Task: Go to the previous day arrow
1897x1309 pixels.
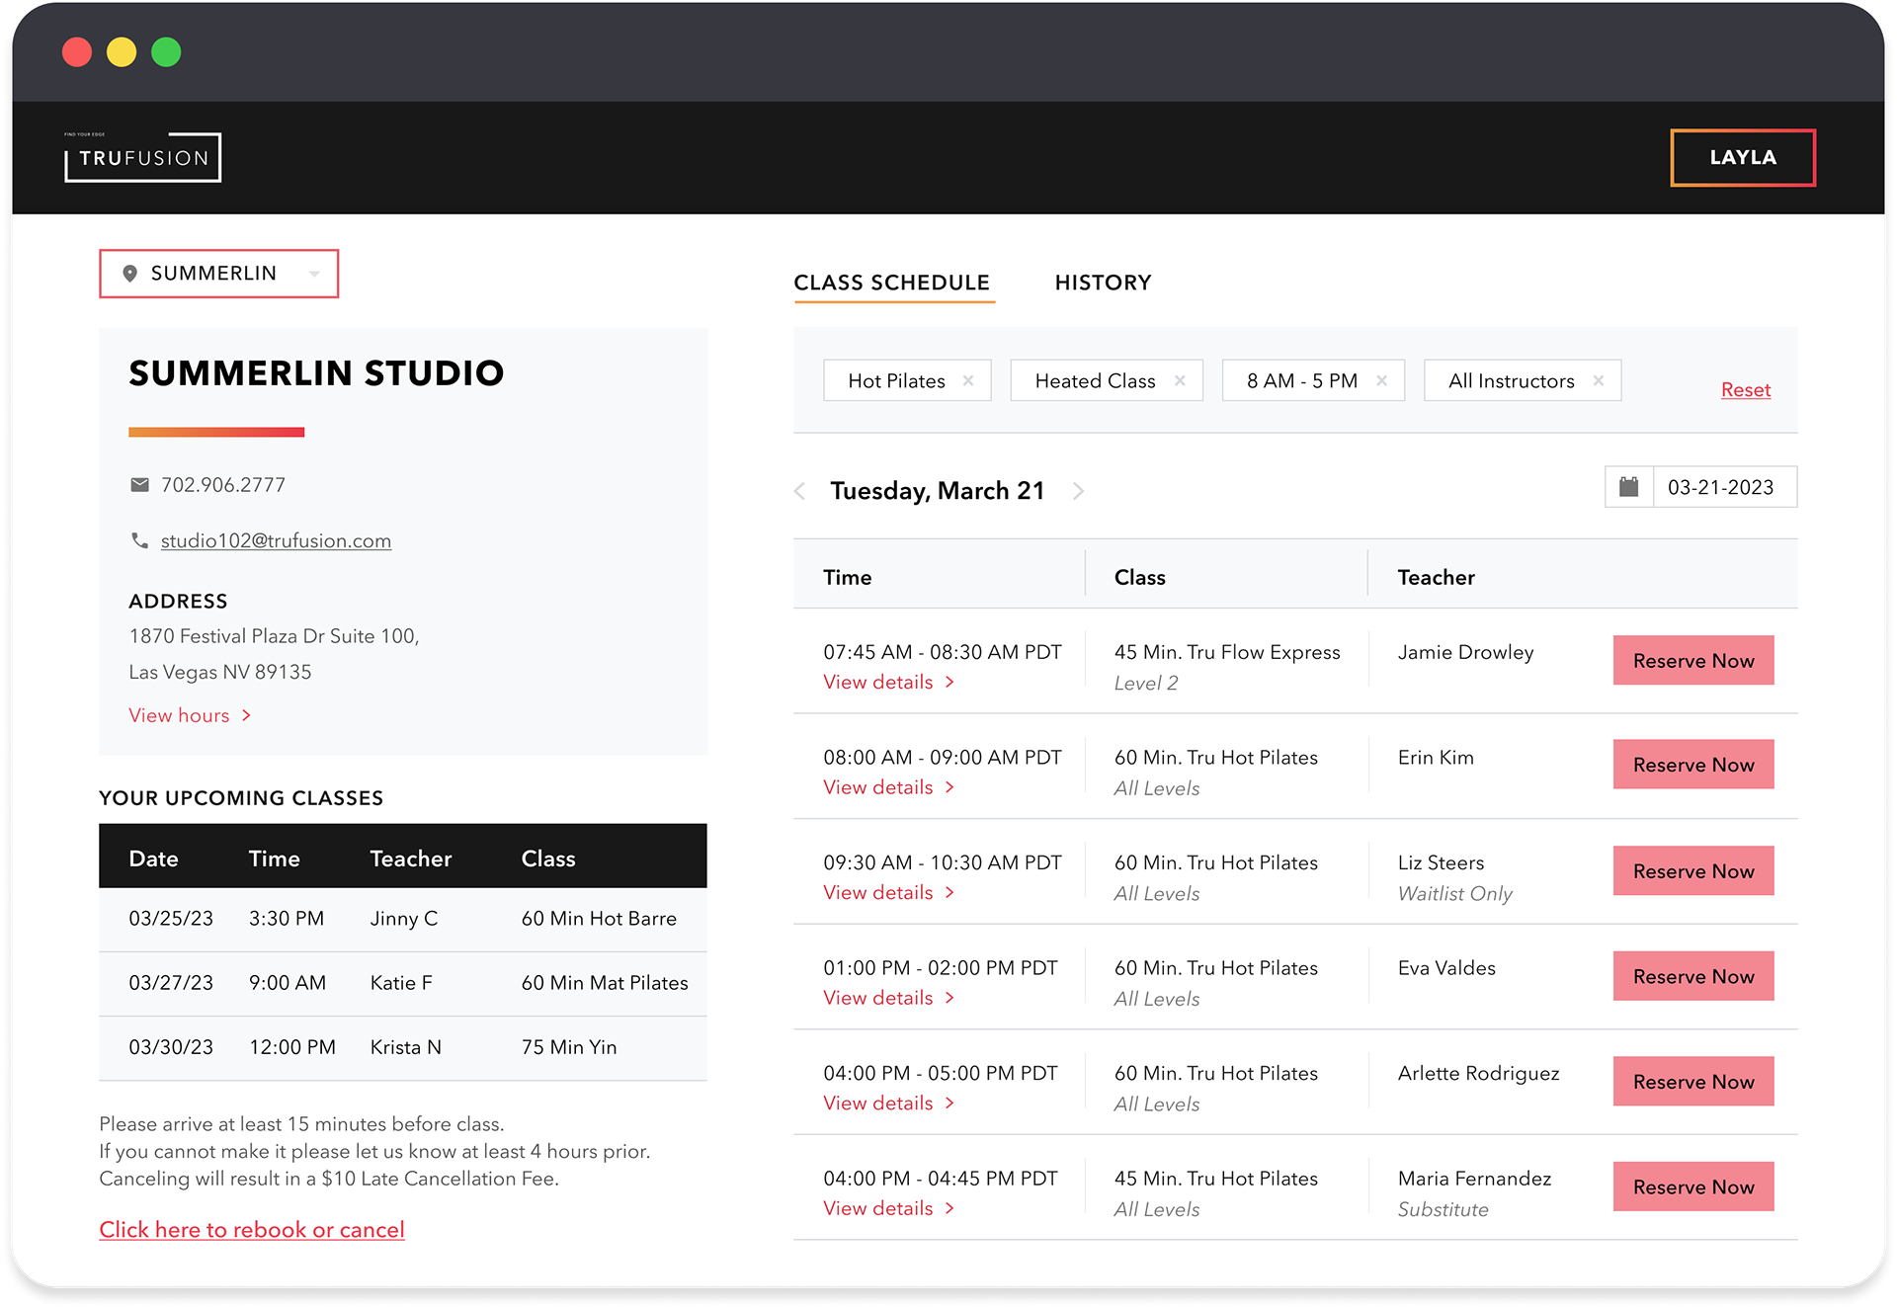Action: point(800,491)
